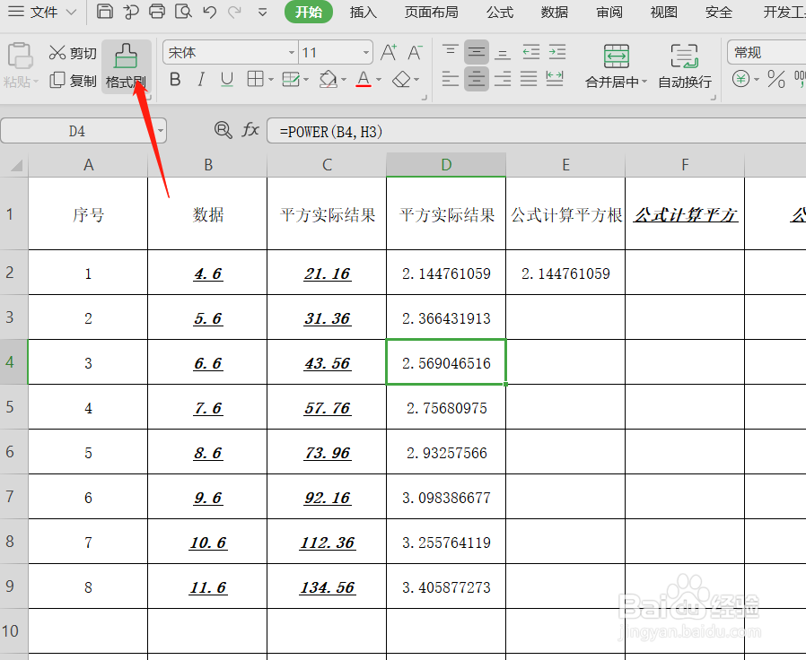Toggle Underline formatting
Screen dimensions: 806x660
point(227,80)
